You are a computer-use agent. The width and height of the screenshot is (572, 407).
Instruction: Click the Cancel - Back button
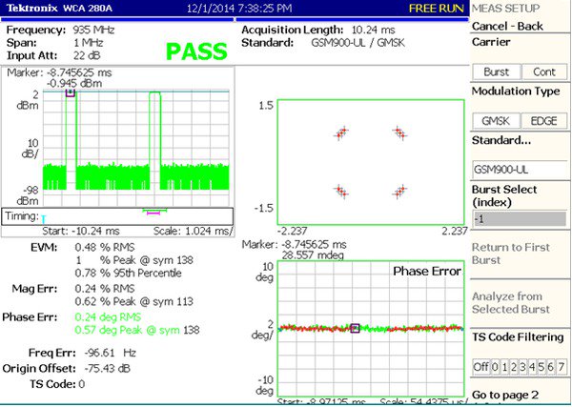[521, 26]
